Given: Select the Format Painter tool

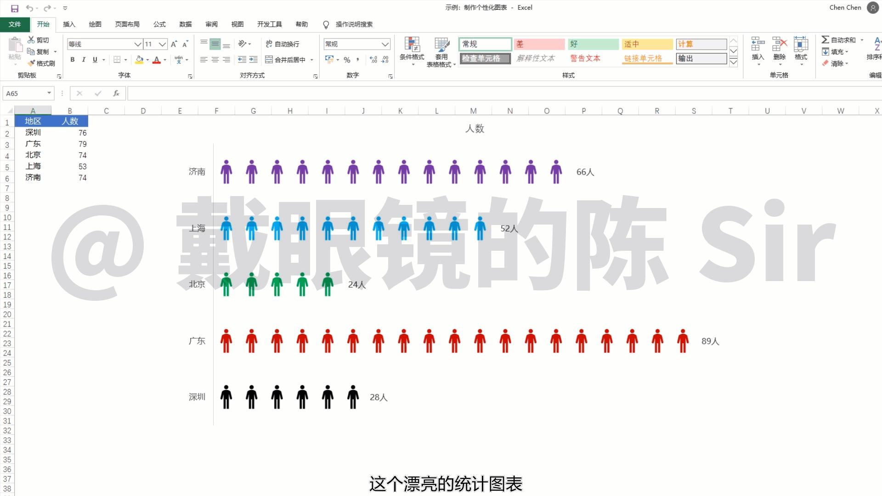Looking at the screenshot, I should 42,63.
